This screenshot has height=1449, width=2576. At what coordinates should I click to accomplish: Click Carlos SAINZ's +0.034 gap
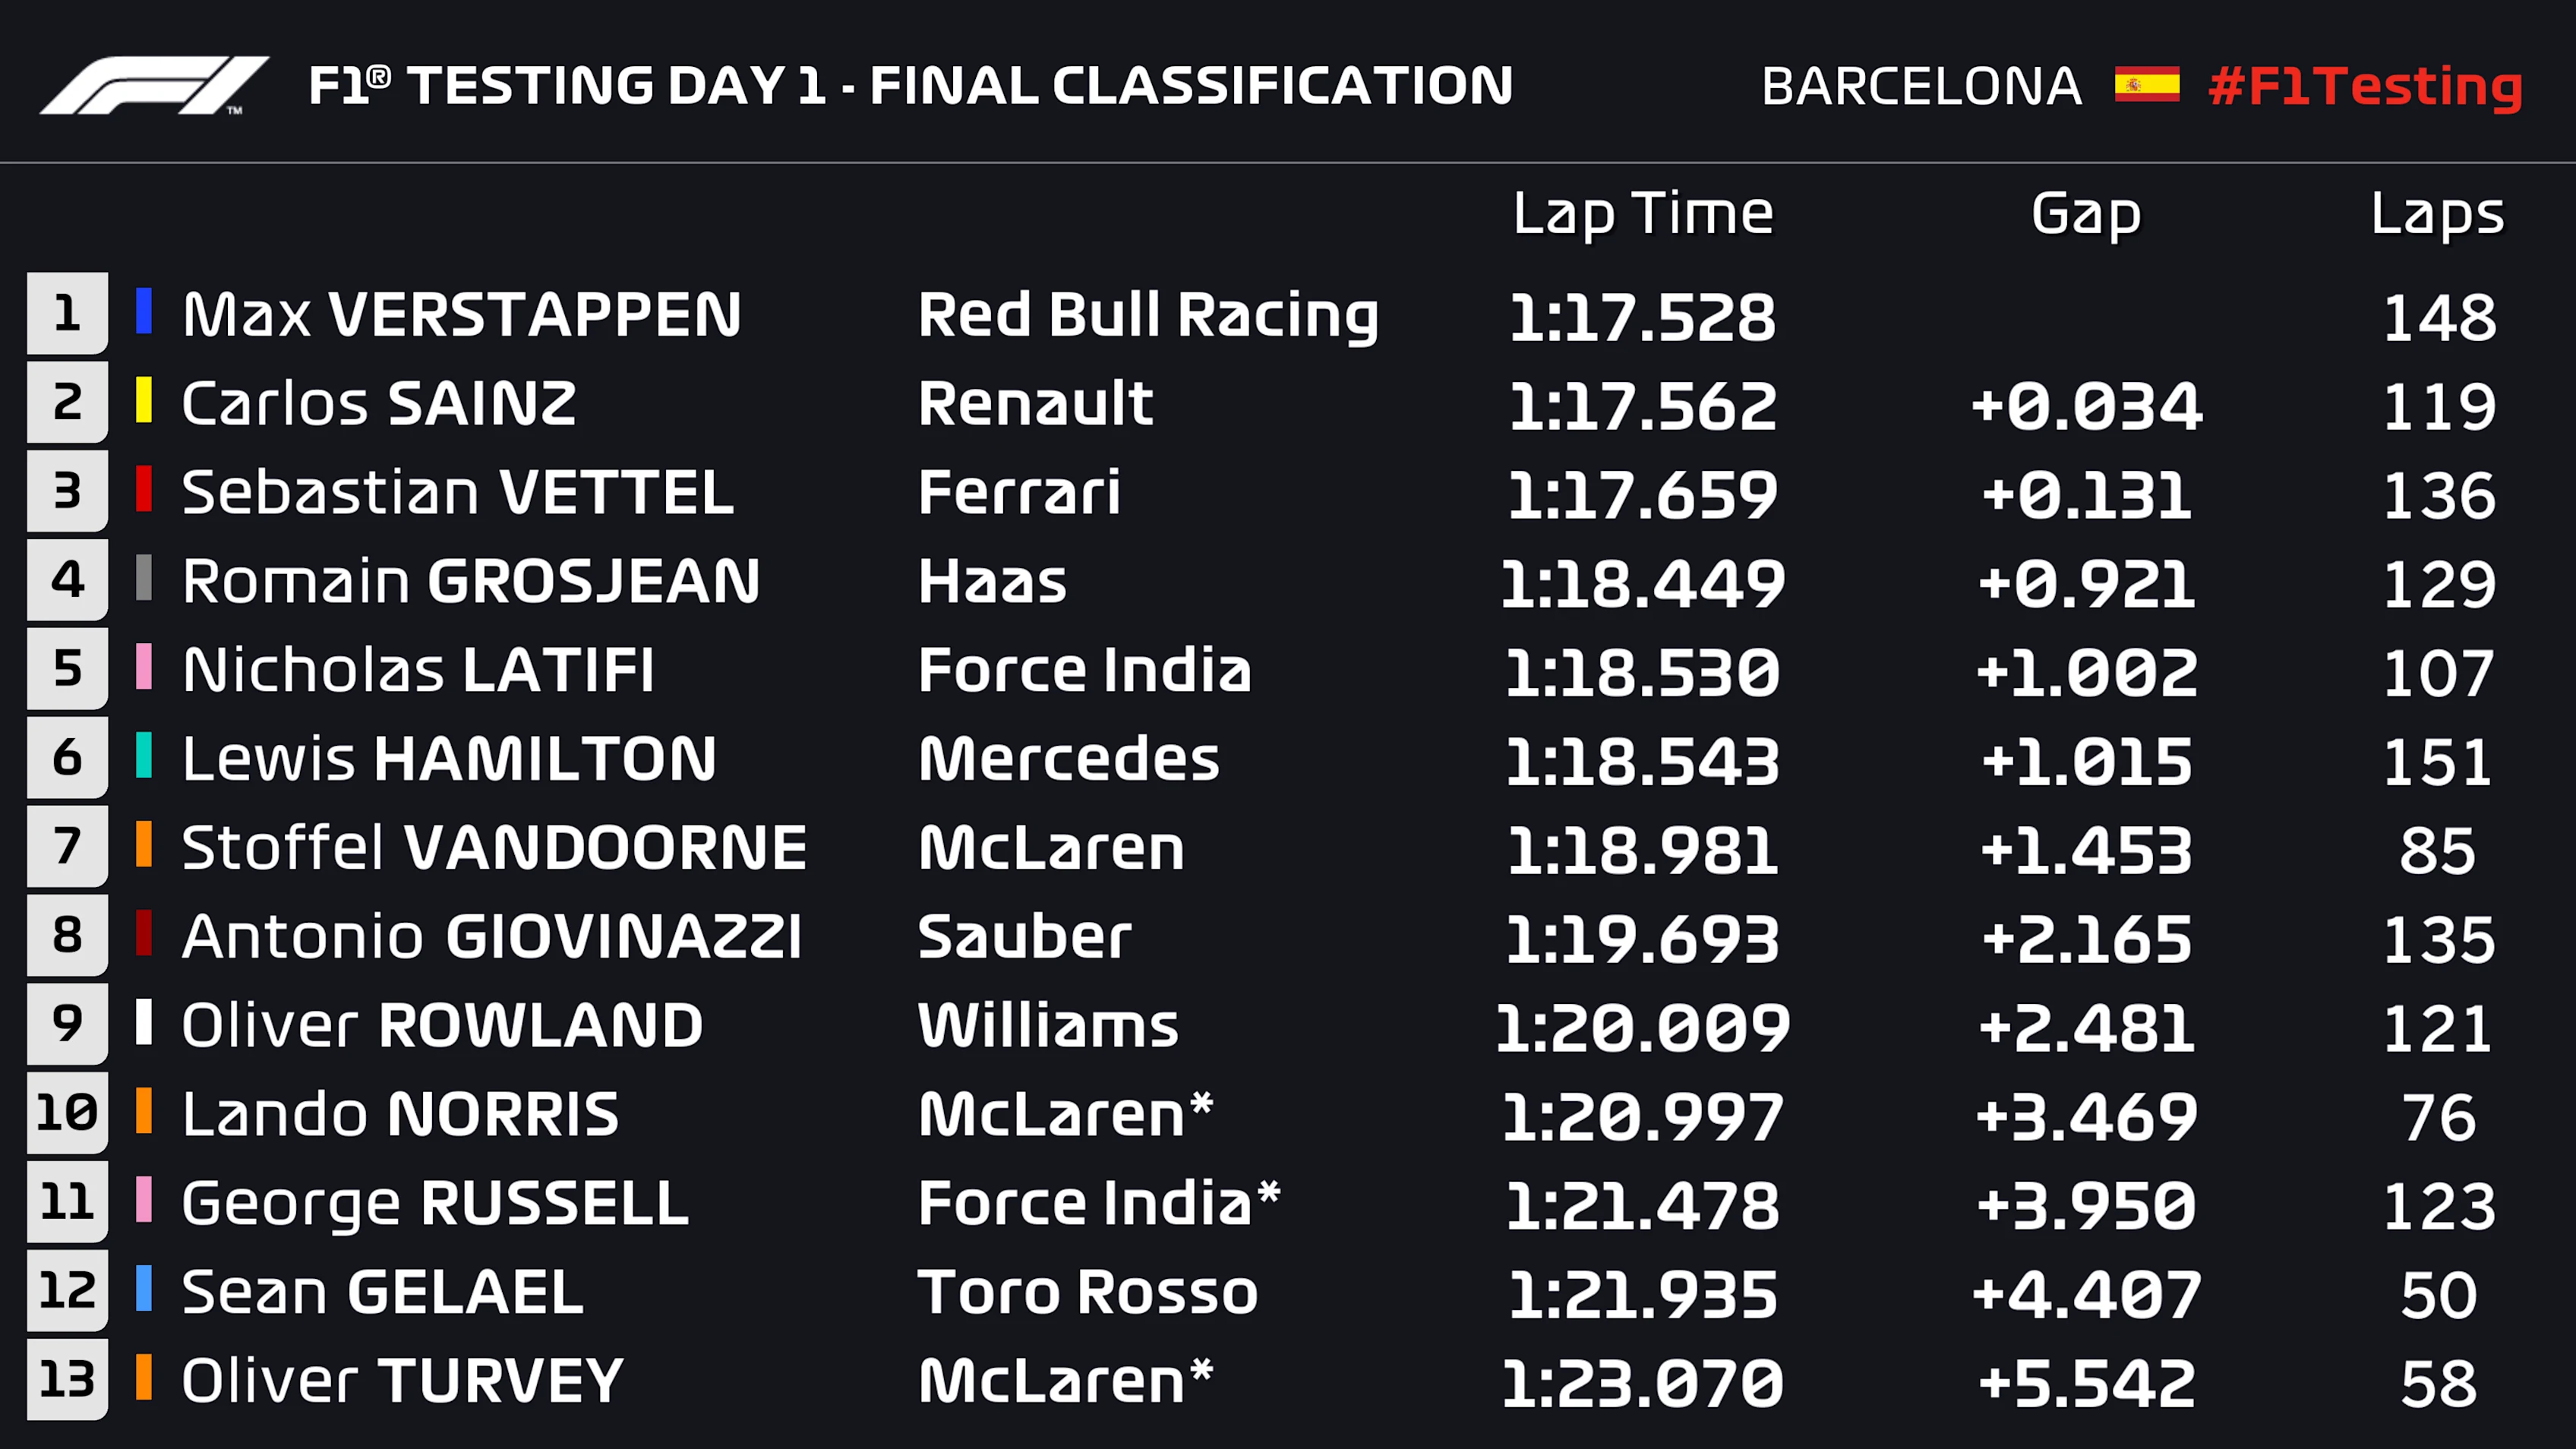point(2086,406)
